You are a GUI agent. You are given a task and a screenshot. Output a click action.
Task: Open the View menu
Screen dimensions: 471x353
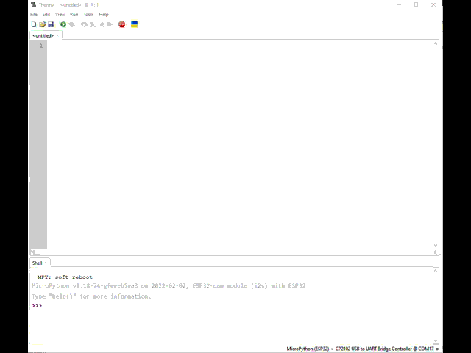coord(60,14)
